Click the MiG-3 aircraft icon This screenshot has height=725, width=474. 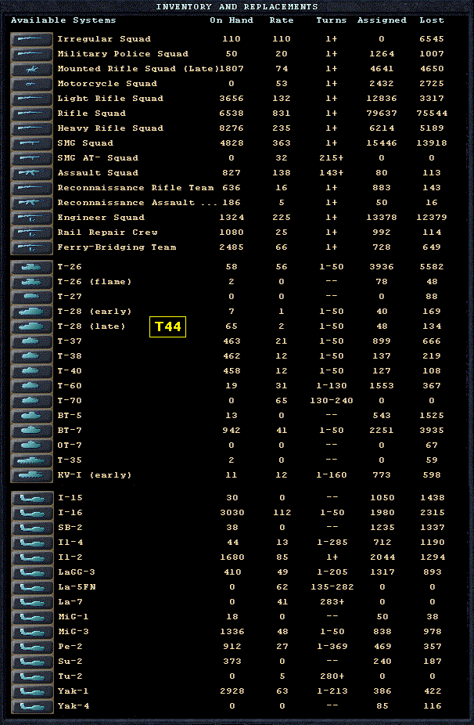coord(32,632)
